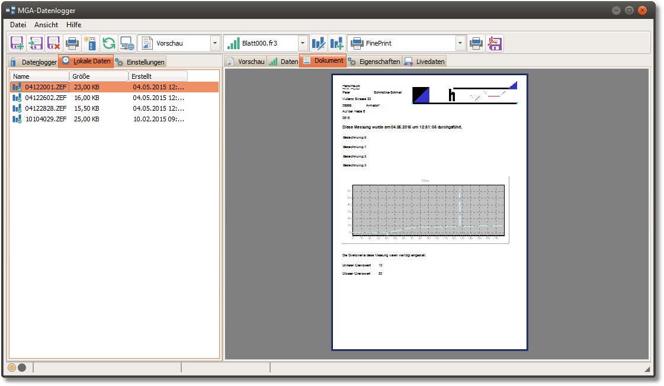Open the Hilfe menu

pyautogui.click(x=73, y=24)
